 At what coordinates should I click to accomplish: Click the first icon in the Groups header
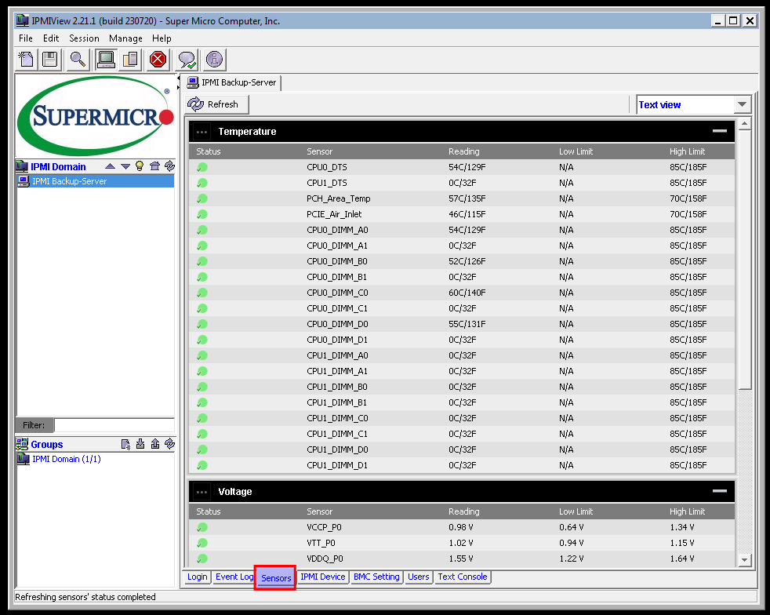(125, 444)
